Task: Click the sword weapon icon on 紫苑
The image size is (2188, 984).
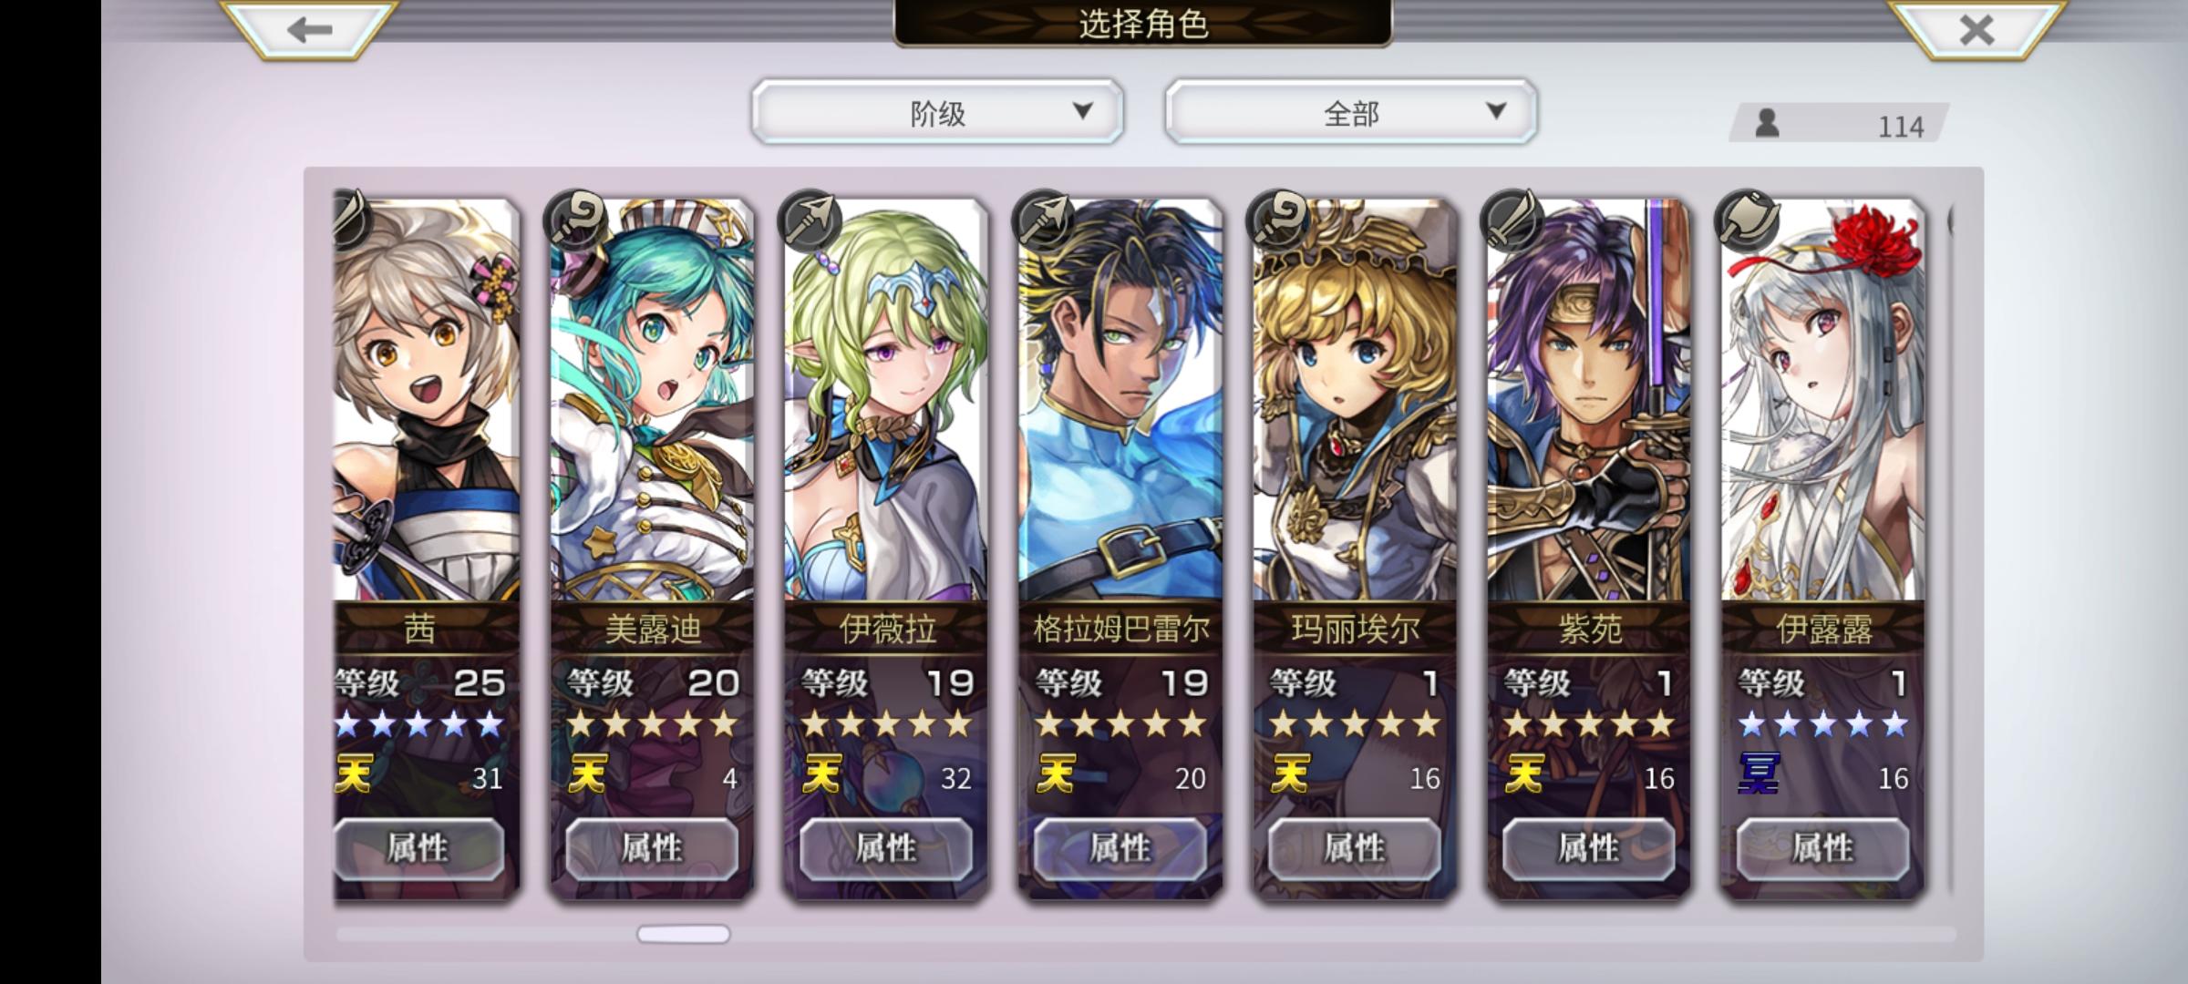Action: point(1512,220)
